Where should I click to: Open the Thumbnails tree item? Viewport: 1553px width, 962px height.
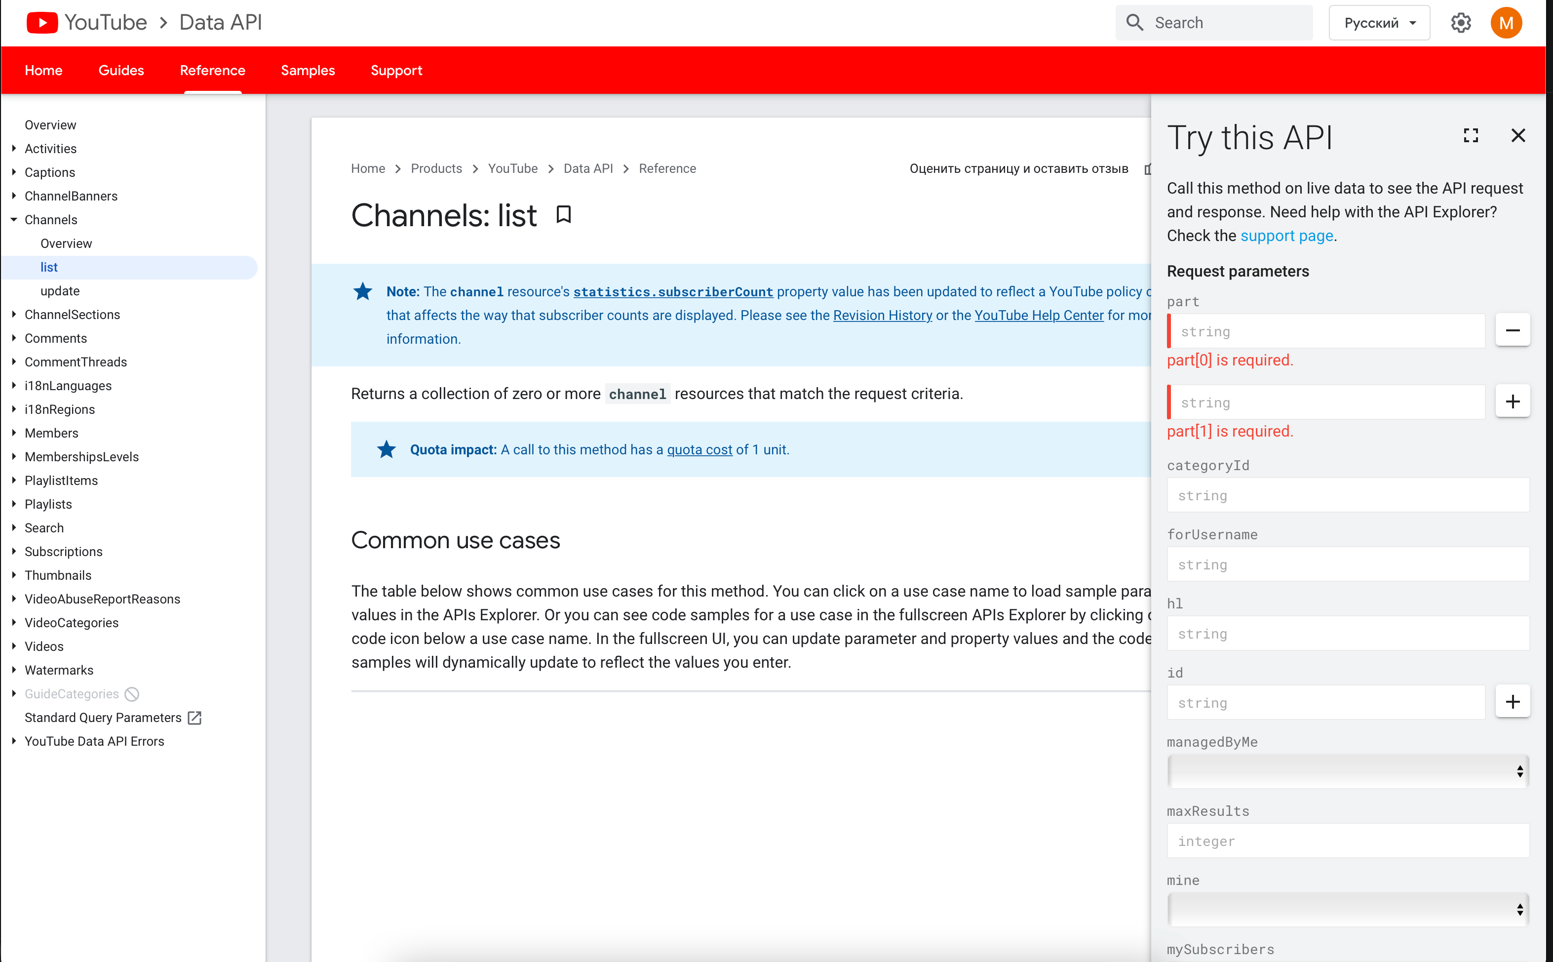coord(58,575)
